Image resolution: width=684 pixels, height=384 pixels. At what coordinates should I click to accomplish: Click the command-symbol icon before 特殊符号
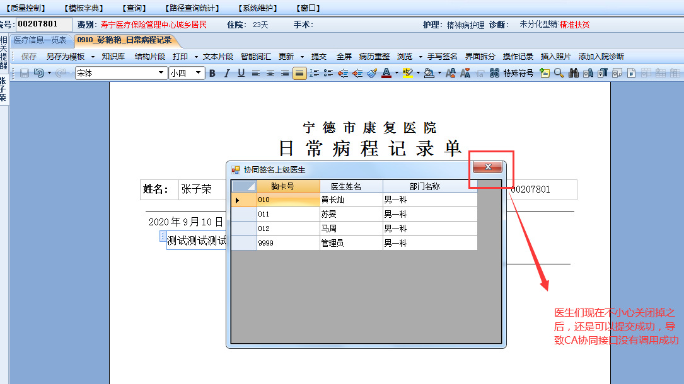(x=494, y=73)
